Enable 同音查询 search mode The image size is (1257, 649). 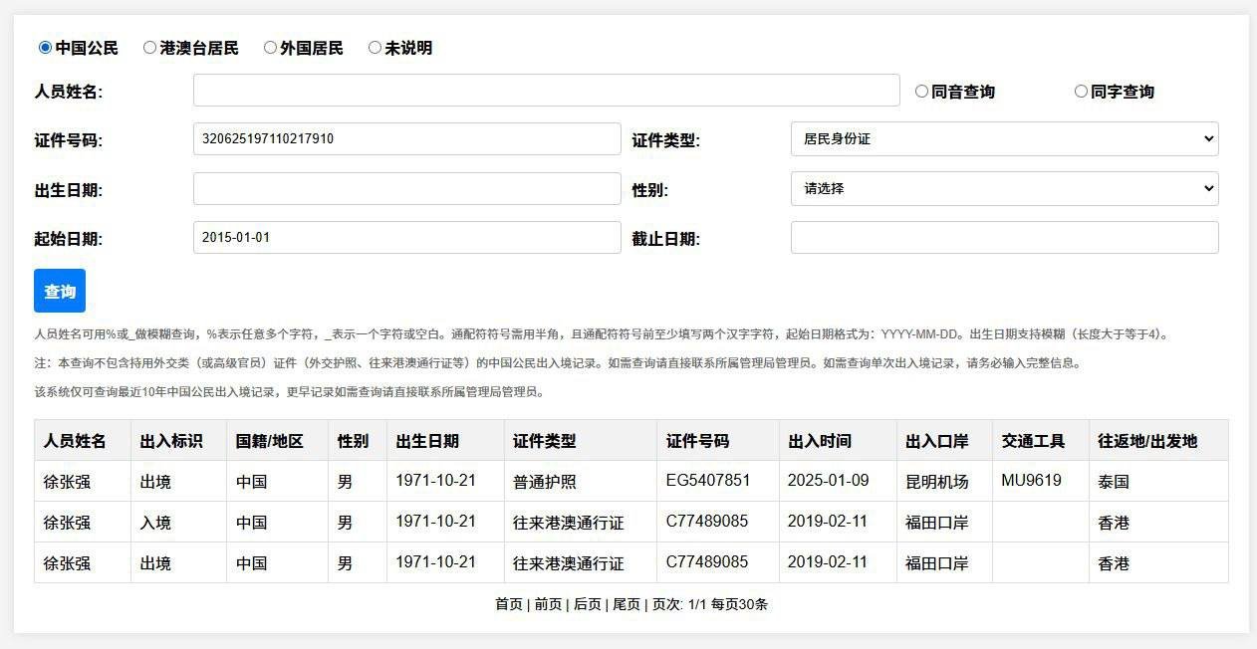click(921, 92)
